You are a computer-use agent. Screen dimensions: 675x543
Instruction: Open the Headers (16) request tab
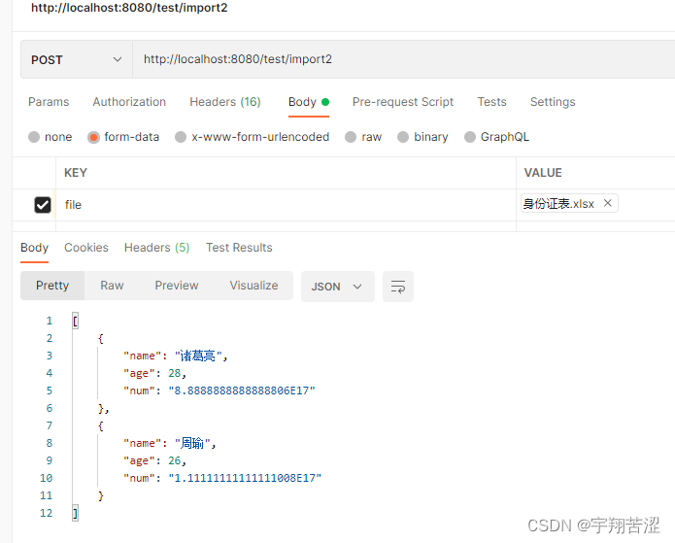click(x=225, y=102)
